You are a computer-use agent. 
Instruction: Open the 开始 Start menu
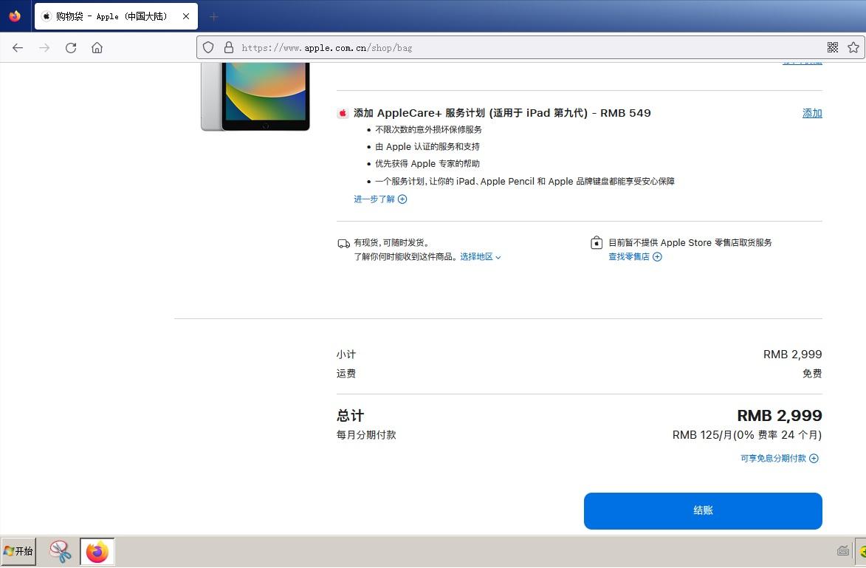(x=18, y=552)
